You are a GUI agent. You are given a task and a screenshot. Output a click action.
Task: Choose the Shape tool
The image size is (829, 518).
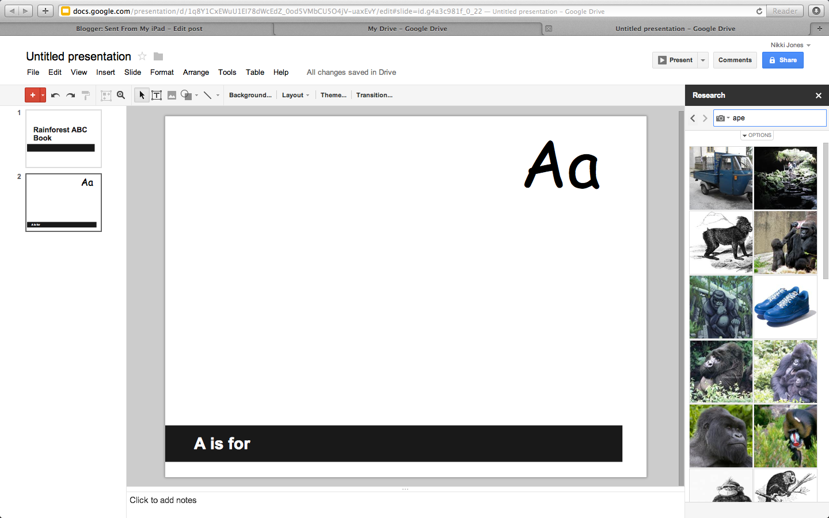(x=186, y=95)
